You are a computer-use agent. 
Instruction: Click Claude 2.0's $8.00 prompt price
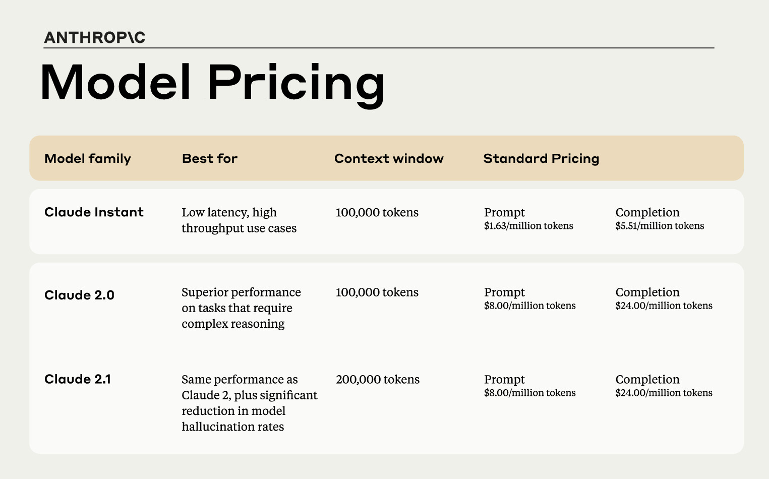[529, 306]
